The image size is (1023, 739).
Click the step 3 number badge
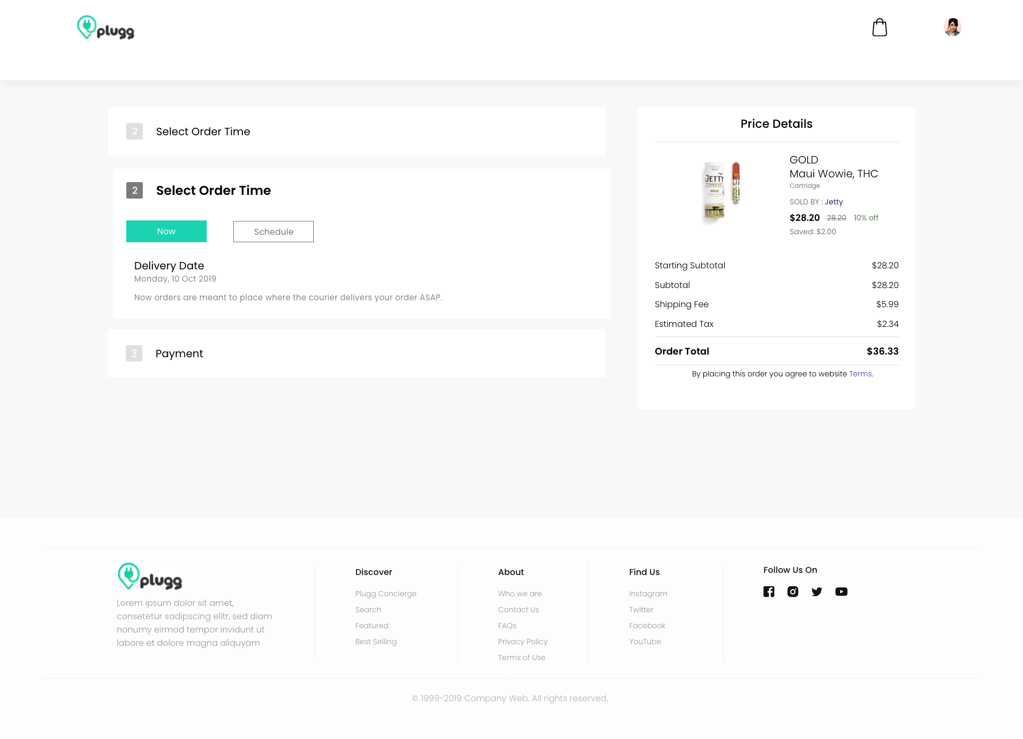134,353
